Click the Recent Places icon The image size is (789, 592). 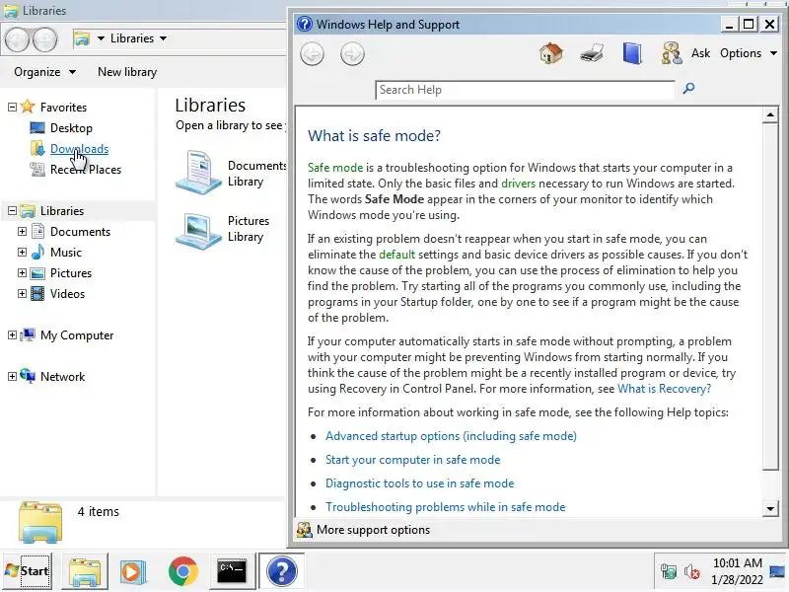(x=37, y=169)
